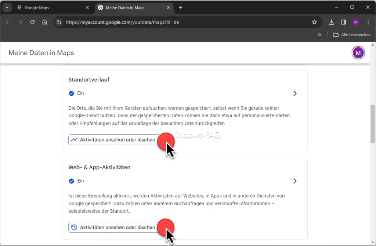This screenshot has height=246, width=376.
Task: Click the Standortverlauf Ein status checkmark
Action: tap(72, 93)
